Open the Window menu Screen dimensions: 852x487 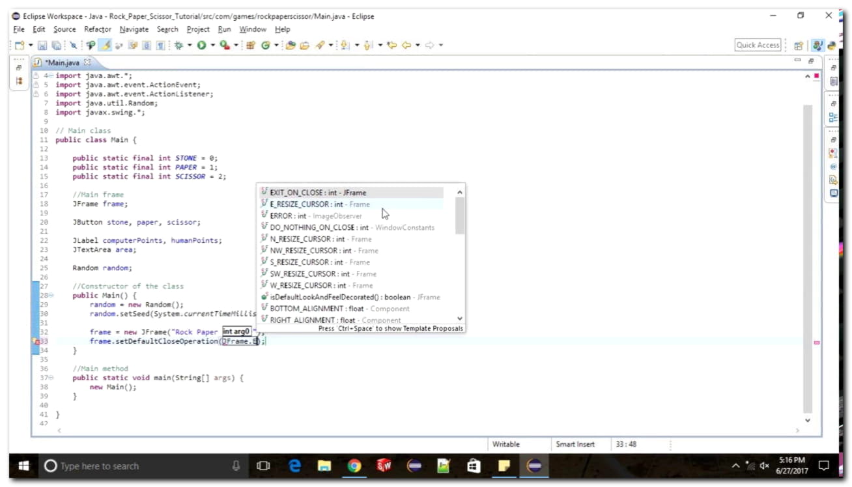tap(253, 29)
